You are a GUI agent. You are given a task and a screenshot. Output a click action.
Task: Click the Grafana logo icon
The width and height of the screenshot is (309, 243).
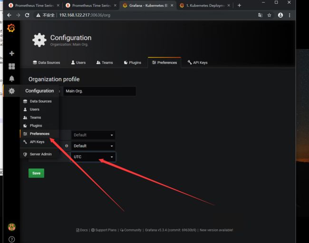point(11,28)
